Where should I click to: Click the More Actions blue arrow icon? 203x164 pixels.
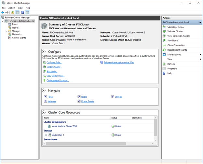click(164, 55)
